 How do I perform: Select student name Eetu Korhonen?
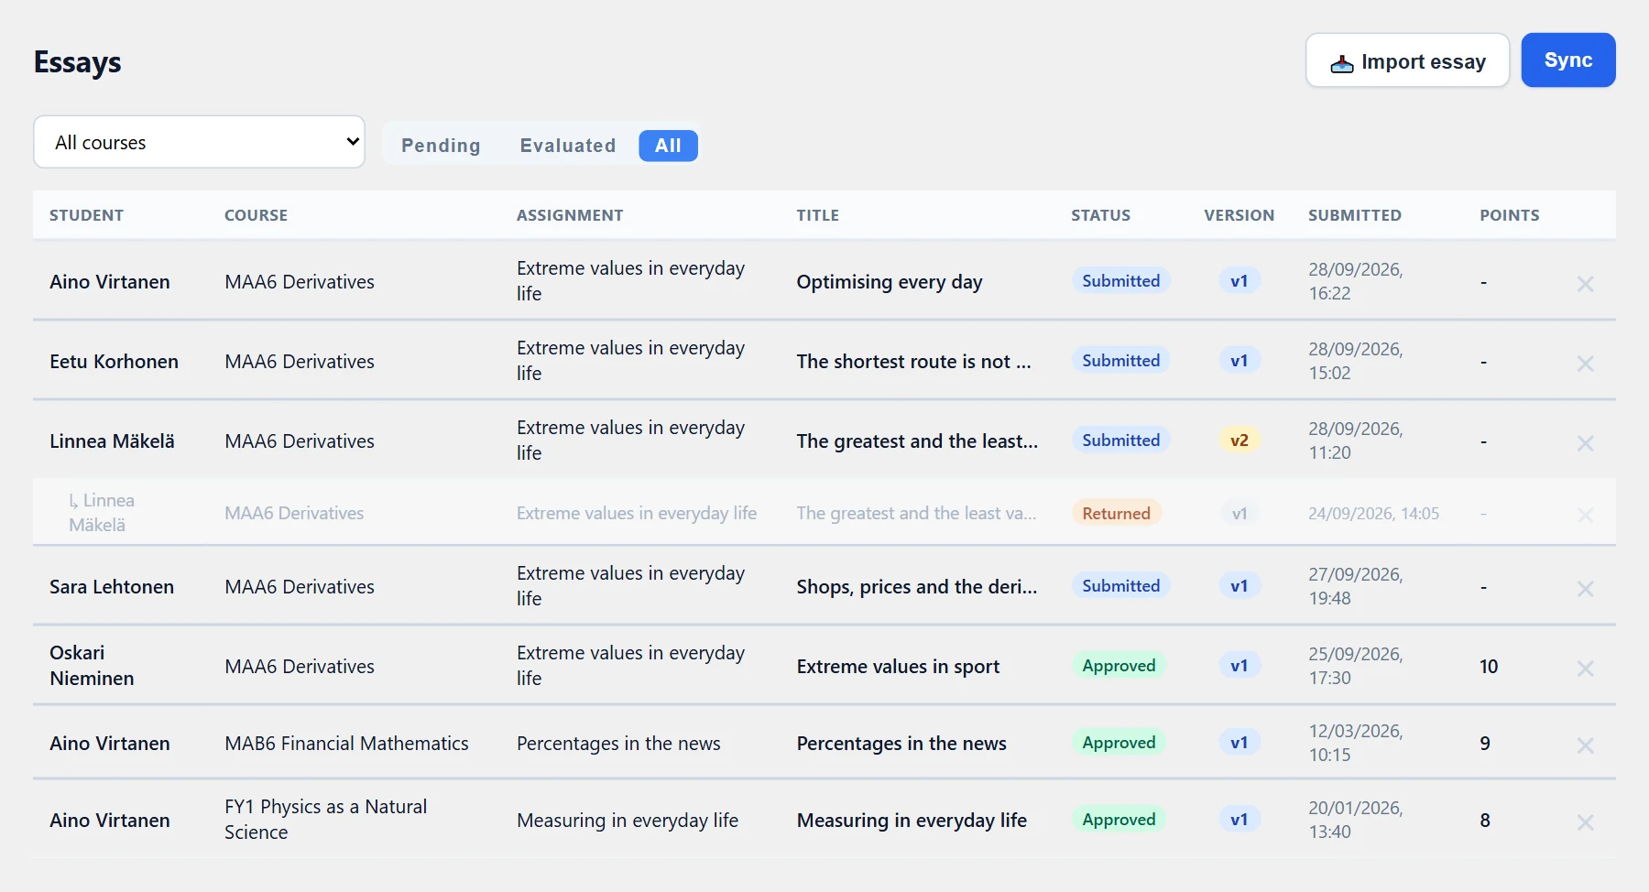[114, 362]
